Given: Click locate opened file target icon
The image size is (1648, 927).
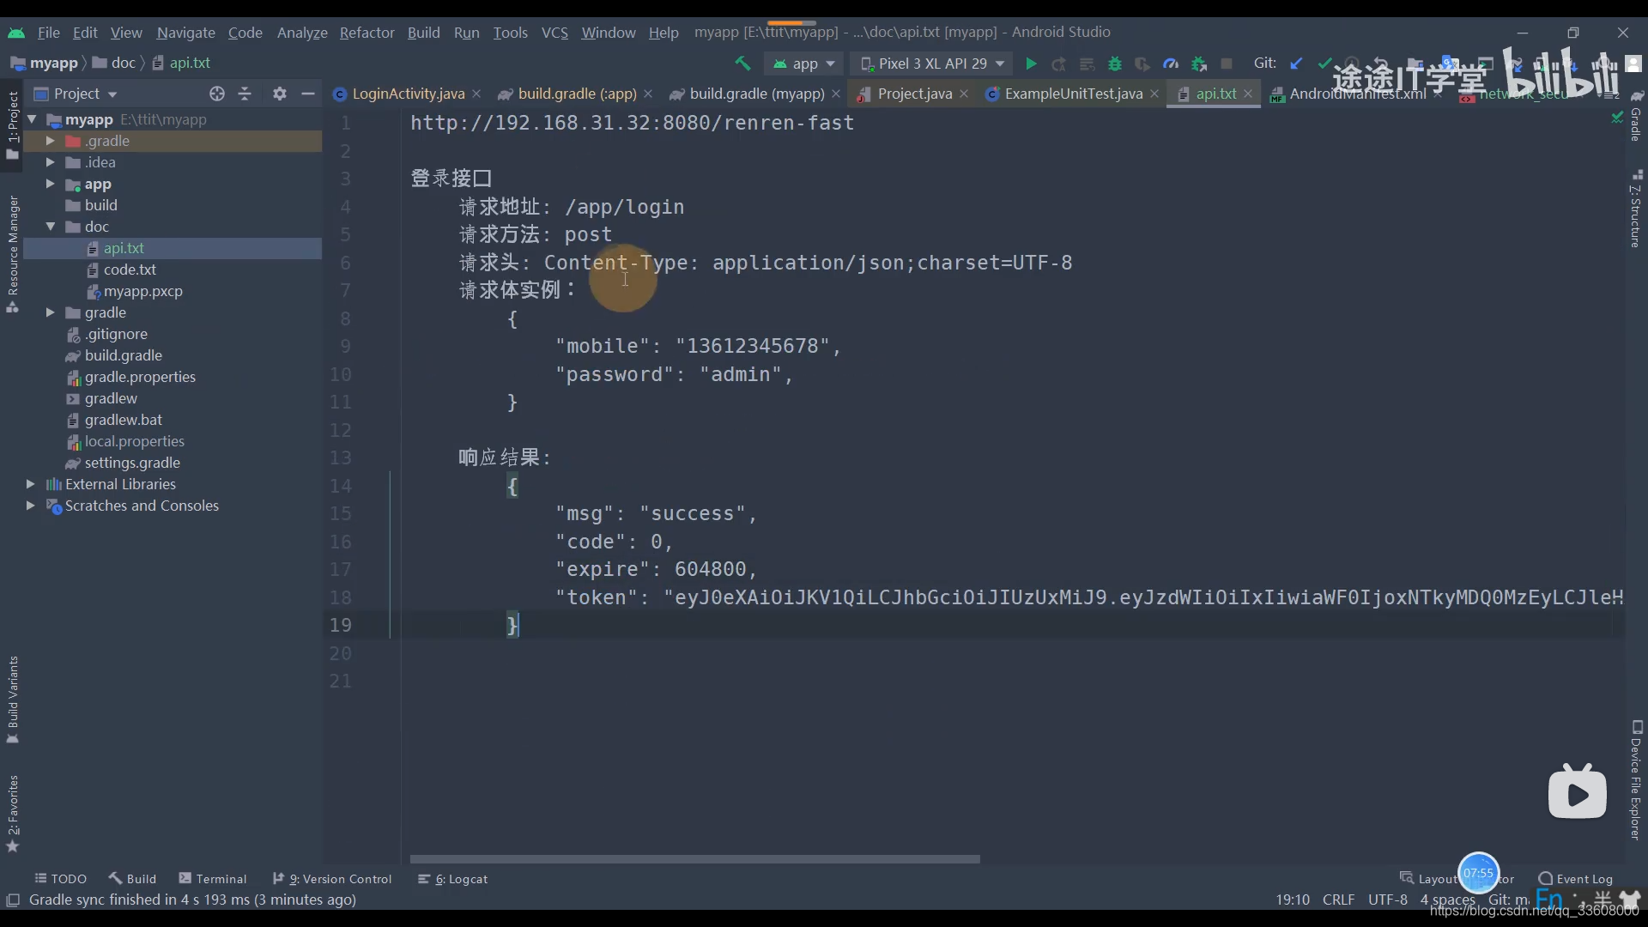Looking at the screenshot, I should 217,94.
